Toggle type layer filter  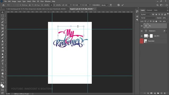click(x=159, y=15)
